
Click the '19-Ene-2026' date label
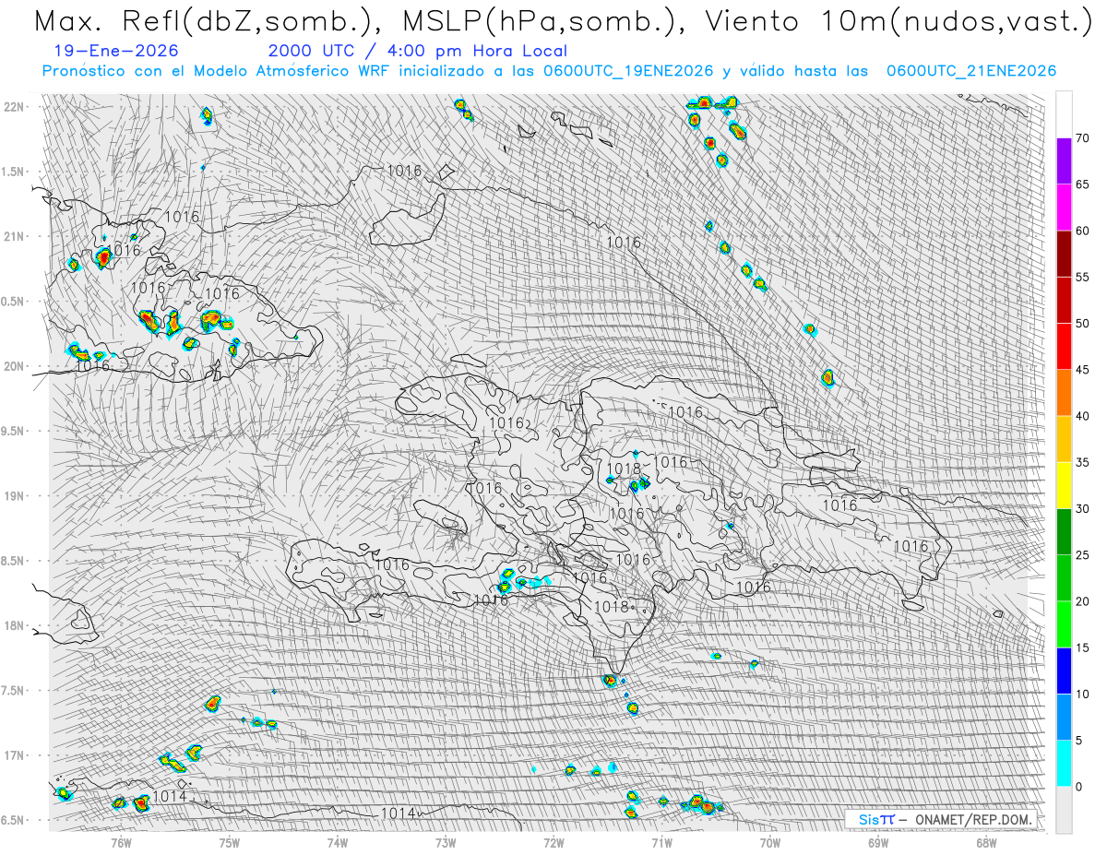tap(116, 51)
